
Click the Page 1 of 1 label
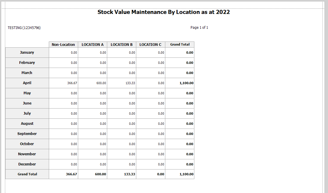tap(199, 28)
